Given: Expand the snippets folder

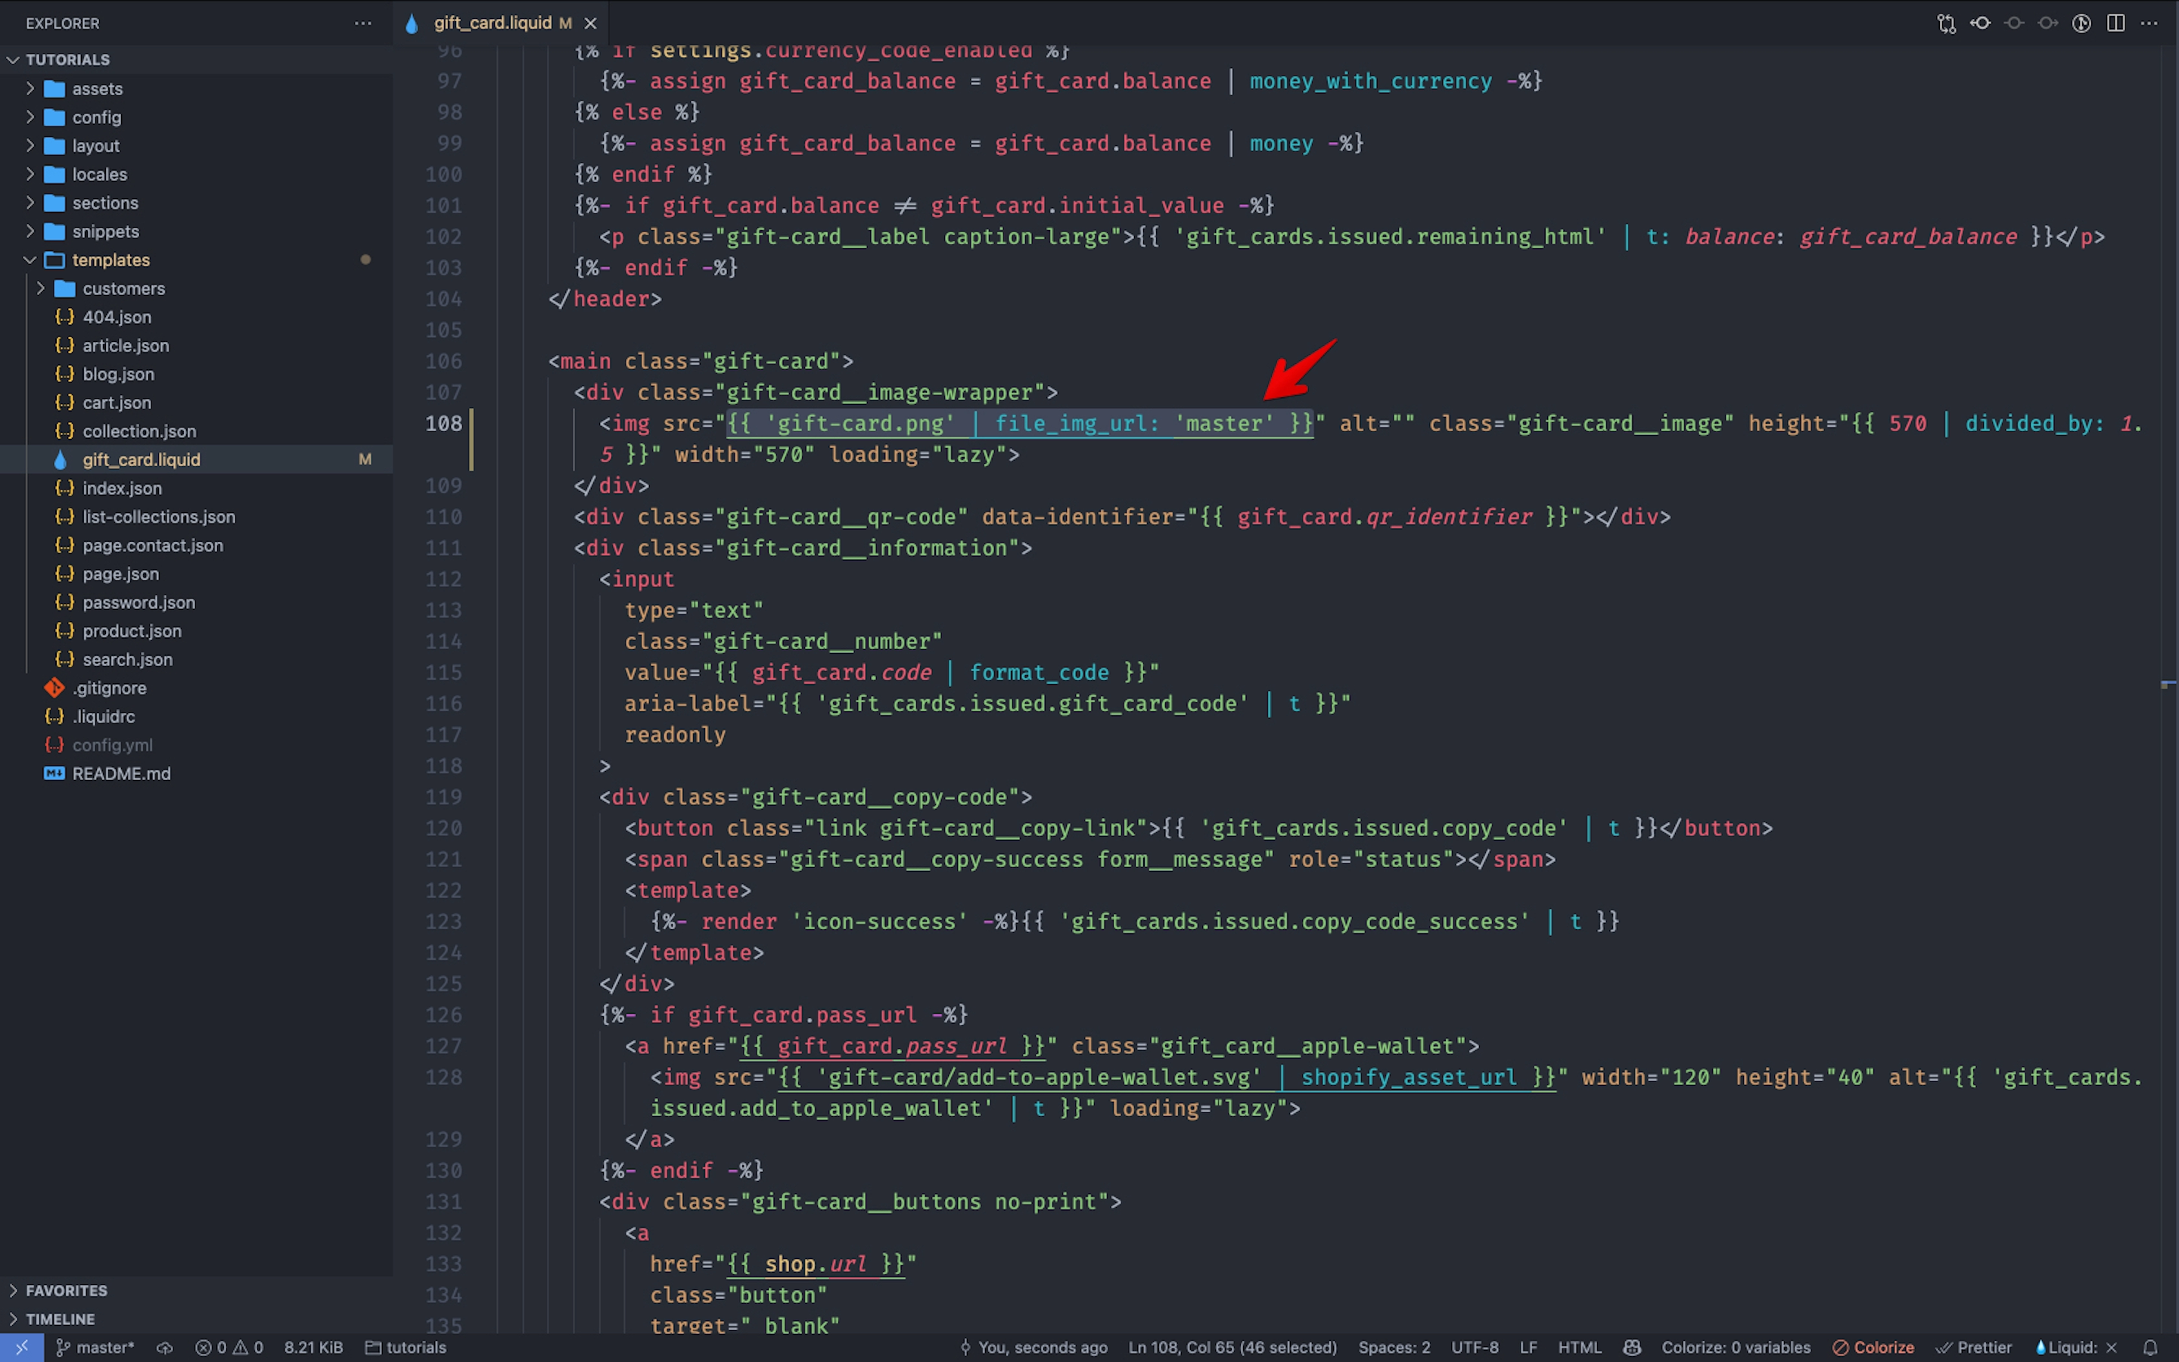Looking at the screenshot, I should point(196,232).
